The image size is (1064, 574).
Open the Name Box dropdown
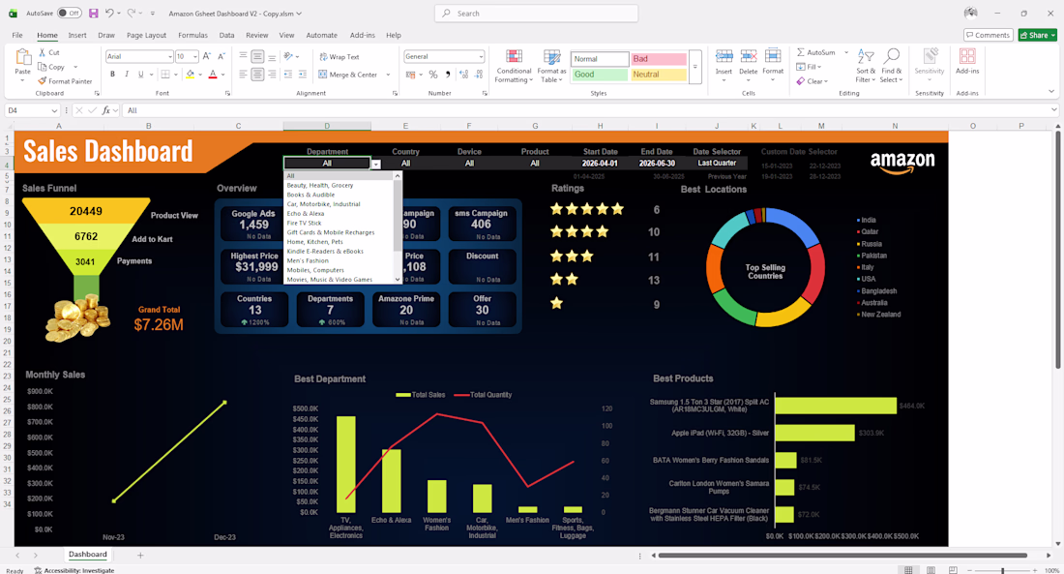(54, 110)
